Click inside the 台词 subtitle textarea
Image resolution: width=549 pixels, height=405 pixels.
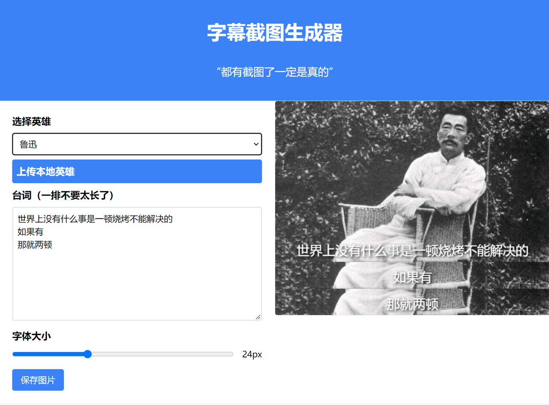[137, 264]
